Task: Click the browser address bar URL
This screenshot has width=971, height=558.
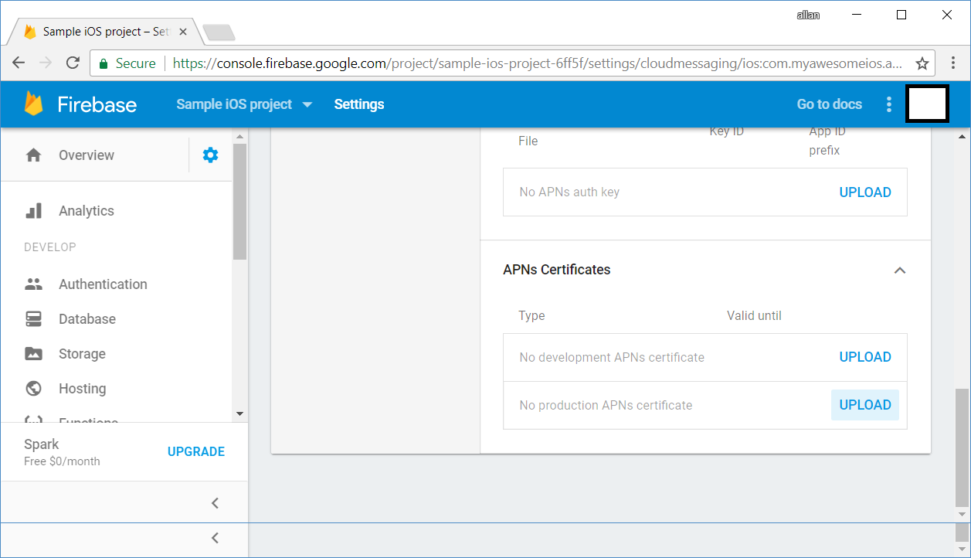Action: [x=537, y=63]
